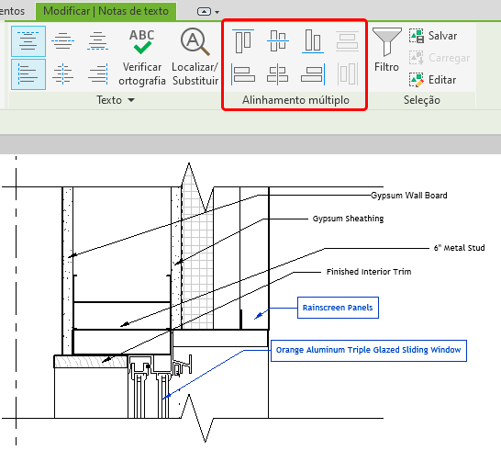The image size is (501, 450).
Task: Click Carregar selection button
Action: (440, 58)
